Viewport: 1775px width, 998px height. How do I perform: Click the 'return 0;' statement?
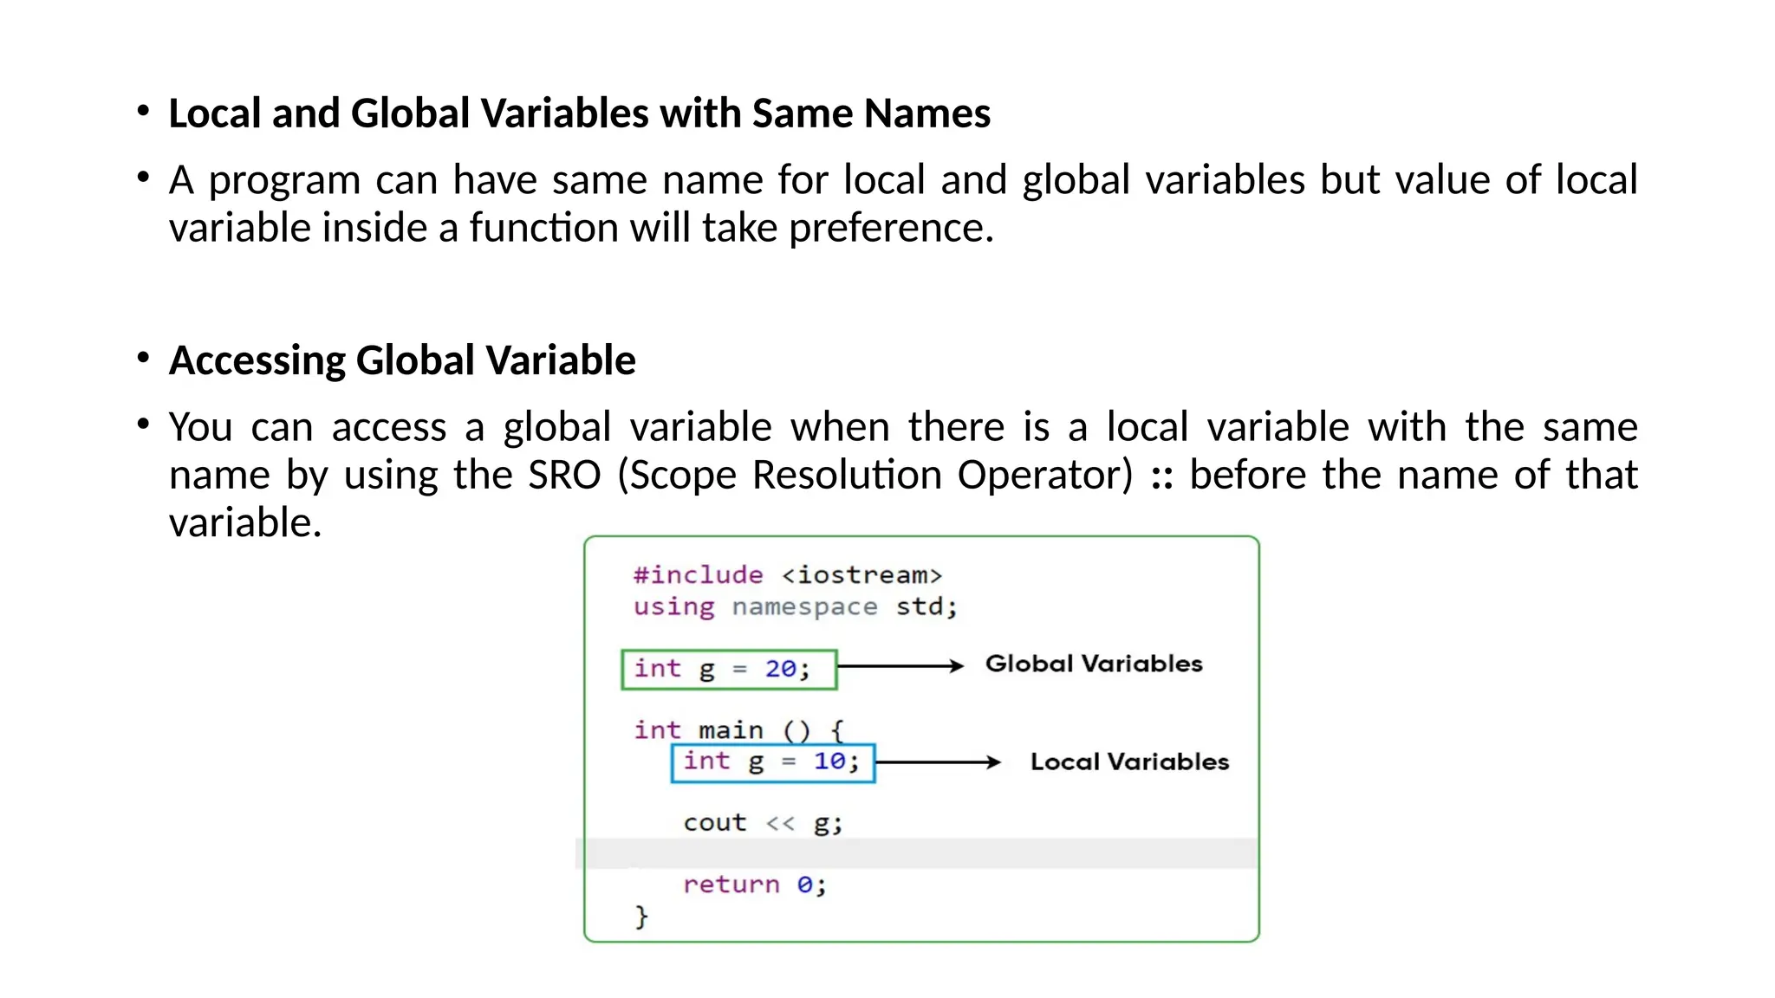pyautogui.click(x=754, y=885)
